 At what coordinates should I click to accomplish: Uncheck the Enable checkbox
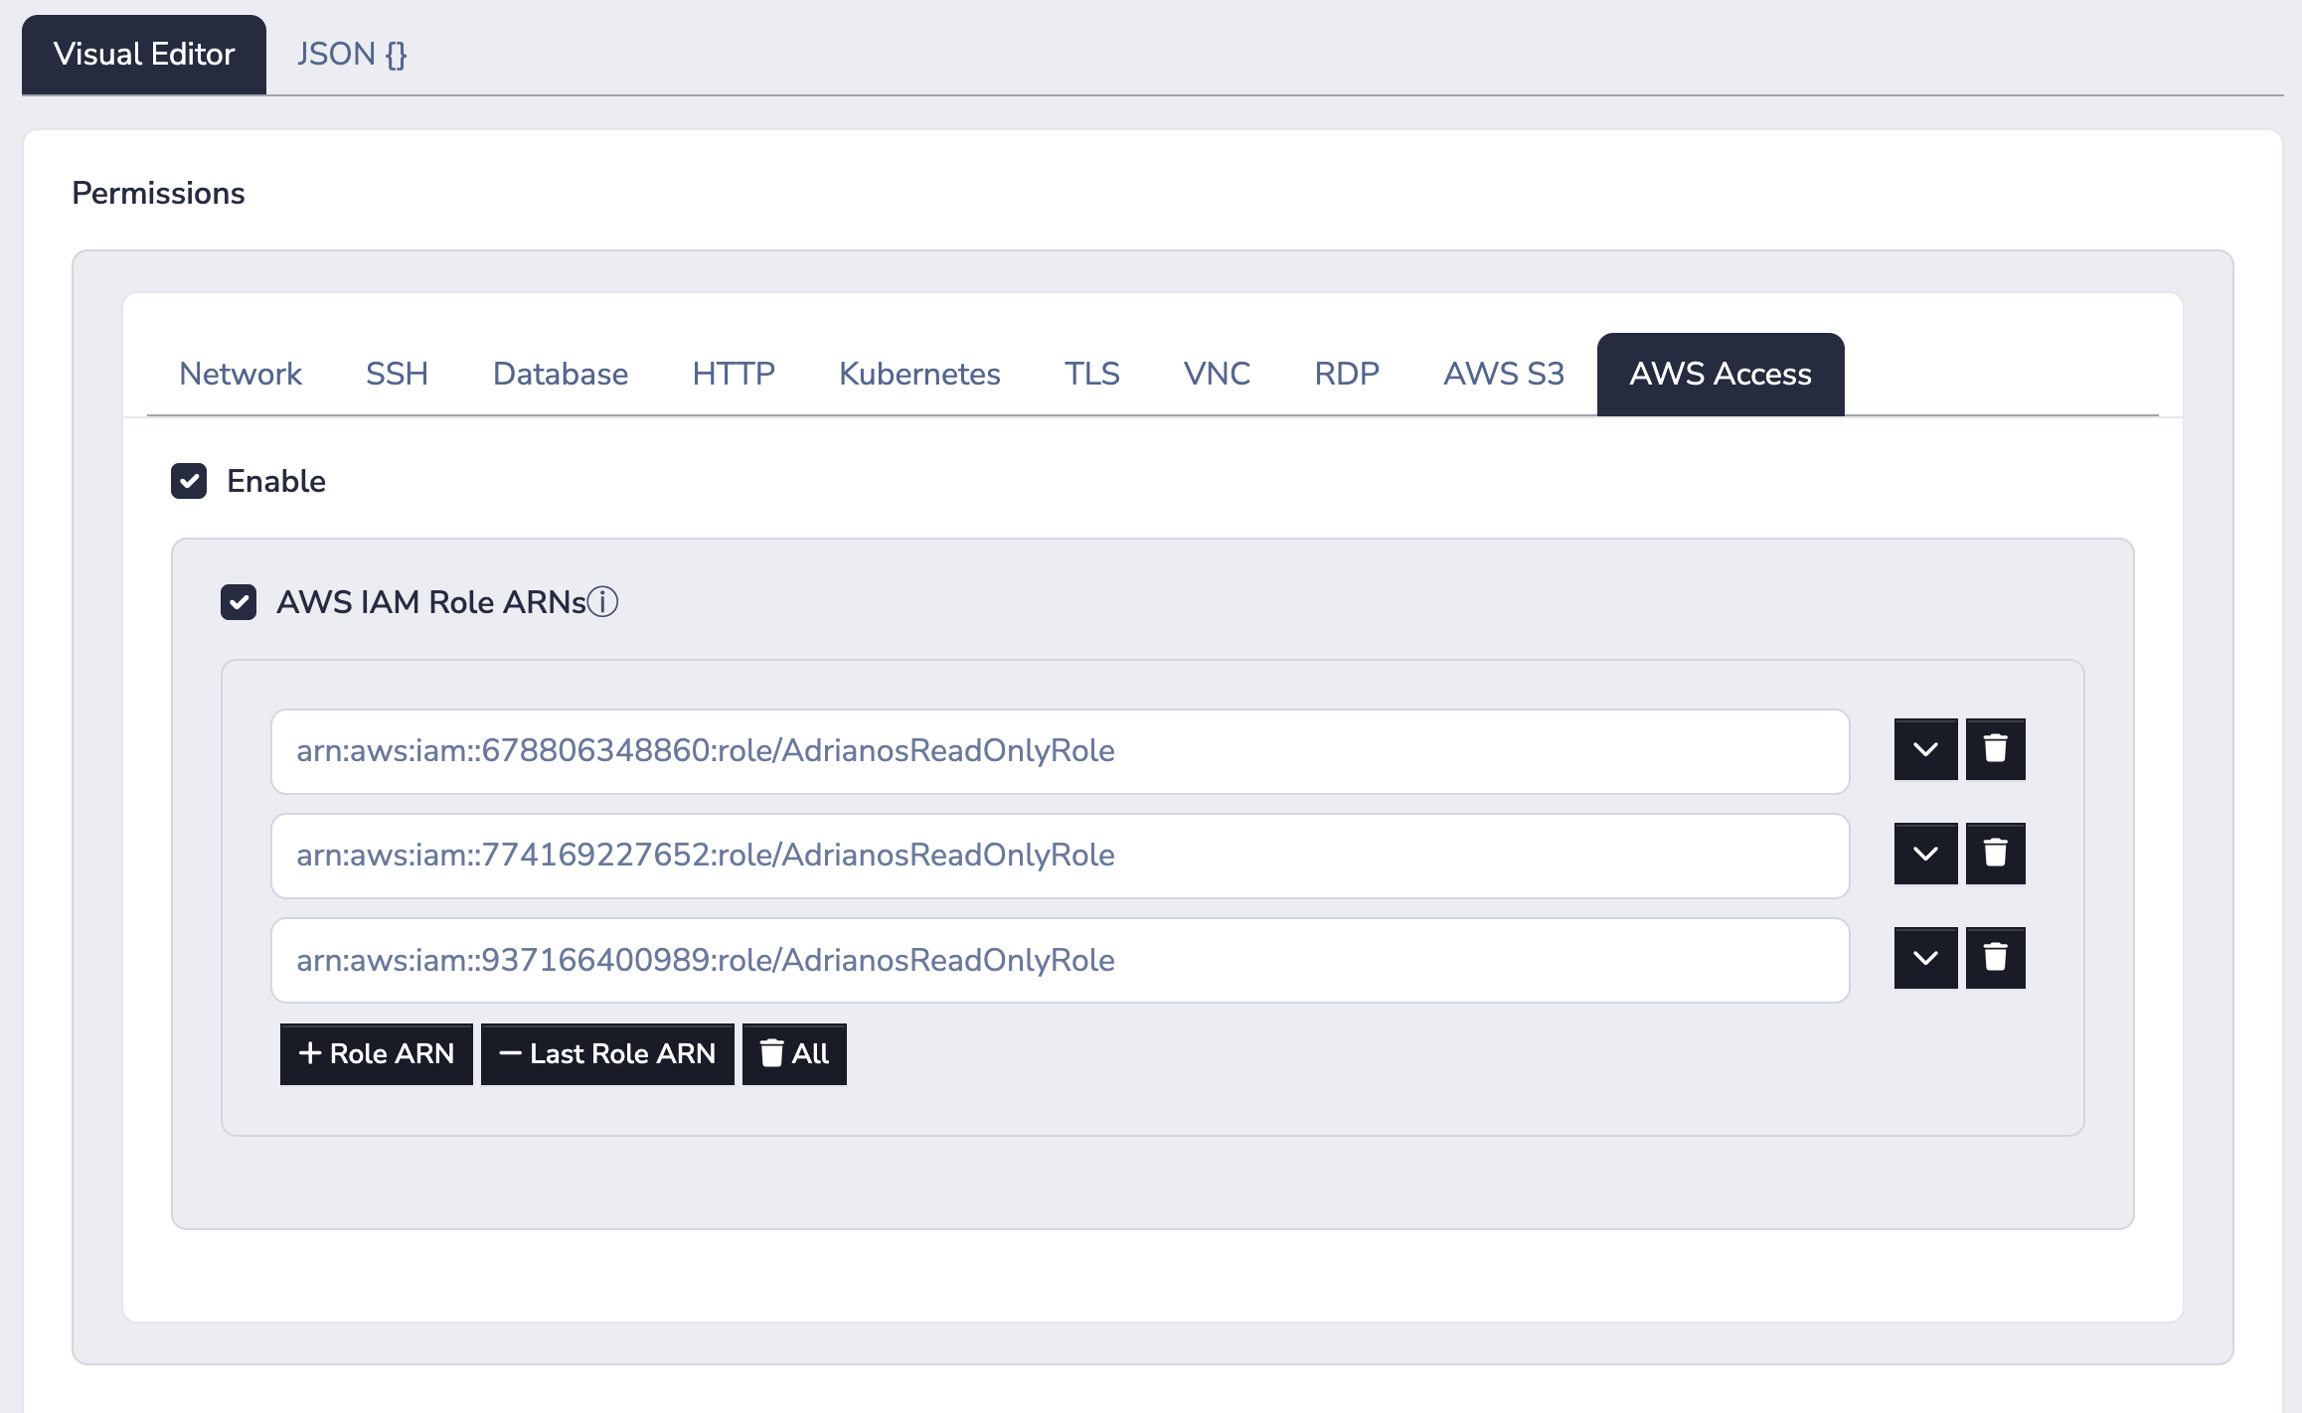(x=189, y=481)
